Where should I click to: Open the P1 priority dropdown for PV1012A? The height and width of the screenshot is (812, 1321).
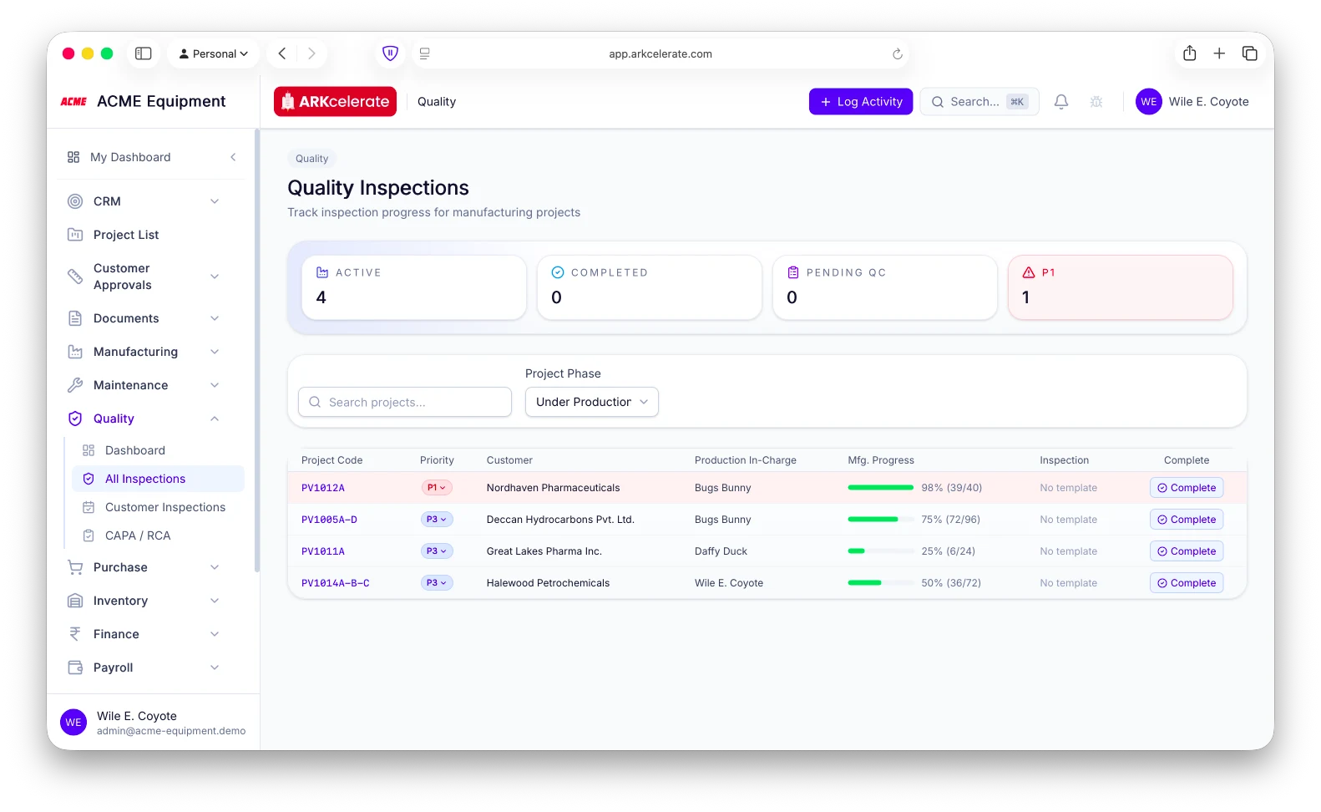tap(437, 488)
